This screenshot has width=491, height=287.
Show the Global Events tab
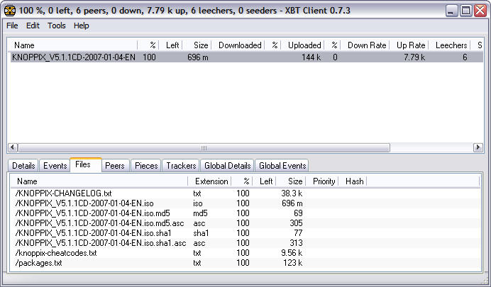click(282, 166)
